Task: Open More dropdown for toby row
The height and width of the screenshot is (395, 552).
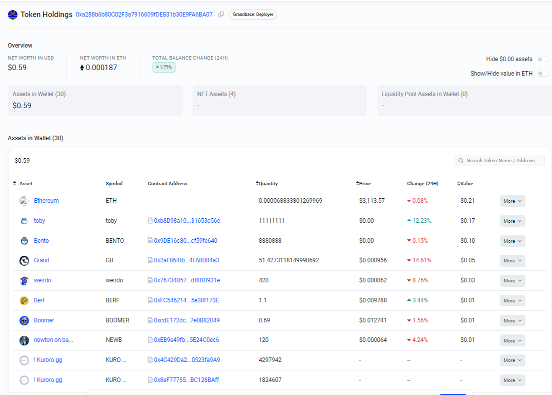Action: (x=512, y=221)
